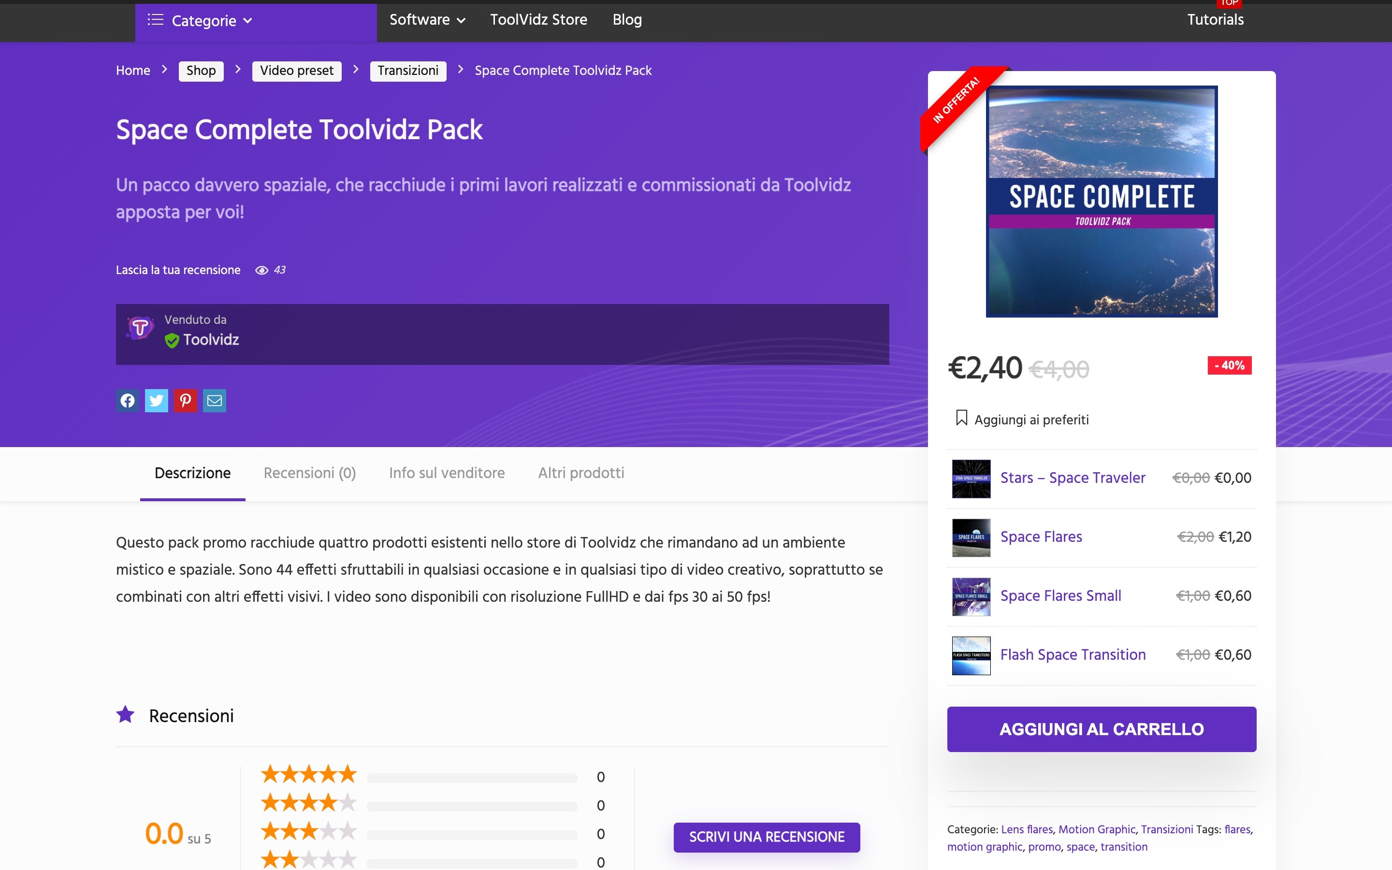The width and height of the screenshot is (1392, 870).
Task: Go to the Home breadcrumb
Action: 133,70
